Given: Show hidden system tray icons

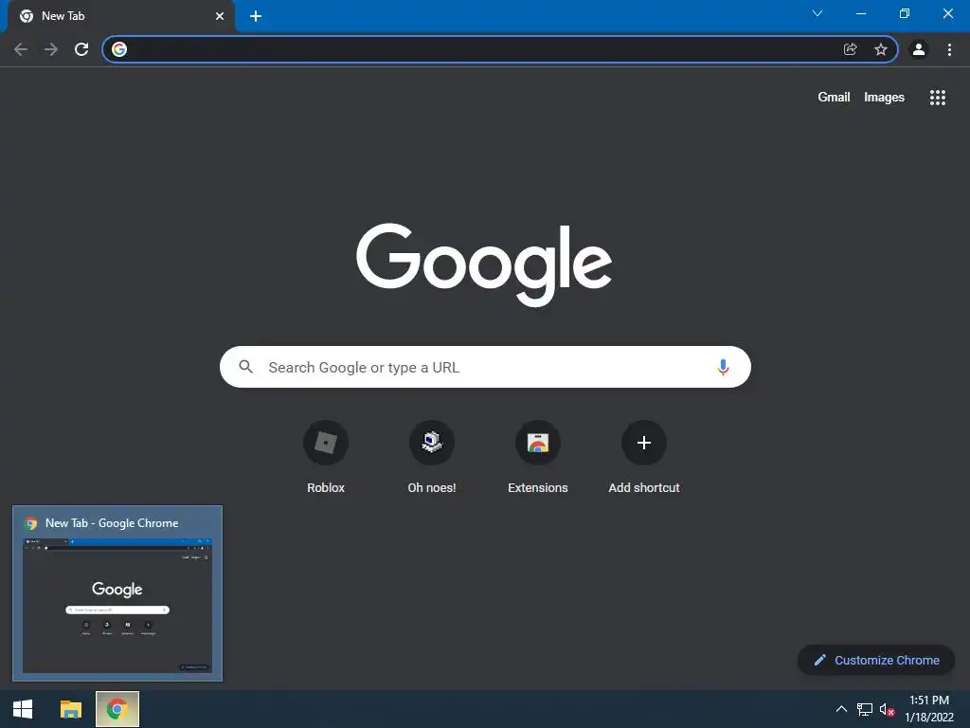Looking at the screenshot, I should coord(841,709).
